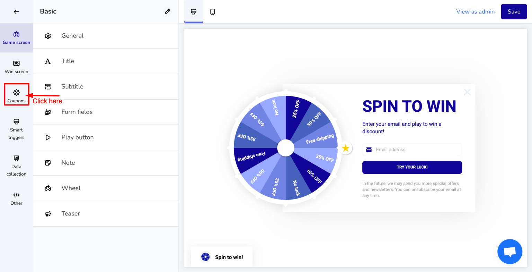Open the Smart triggers section
This screenshot has height=272, width=532.
[x=16, y=129]
